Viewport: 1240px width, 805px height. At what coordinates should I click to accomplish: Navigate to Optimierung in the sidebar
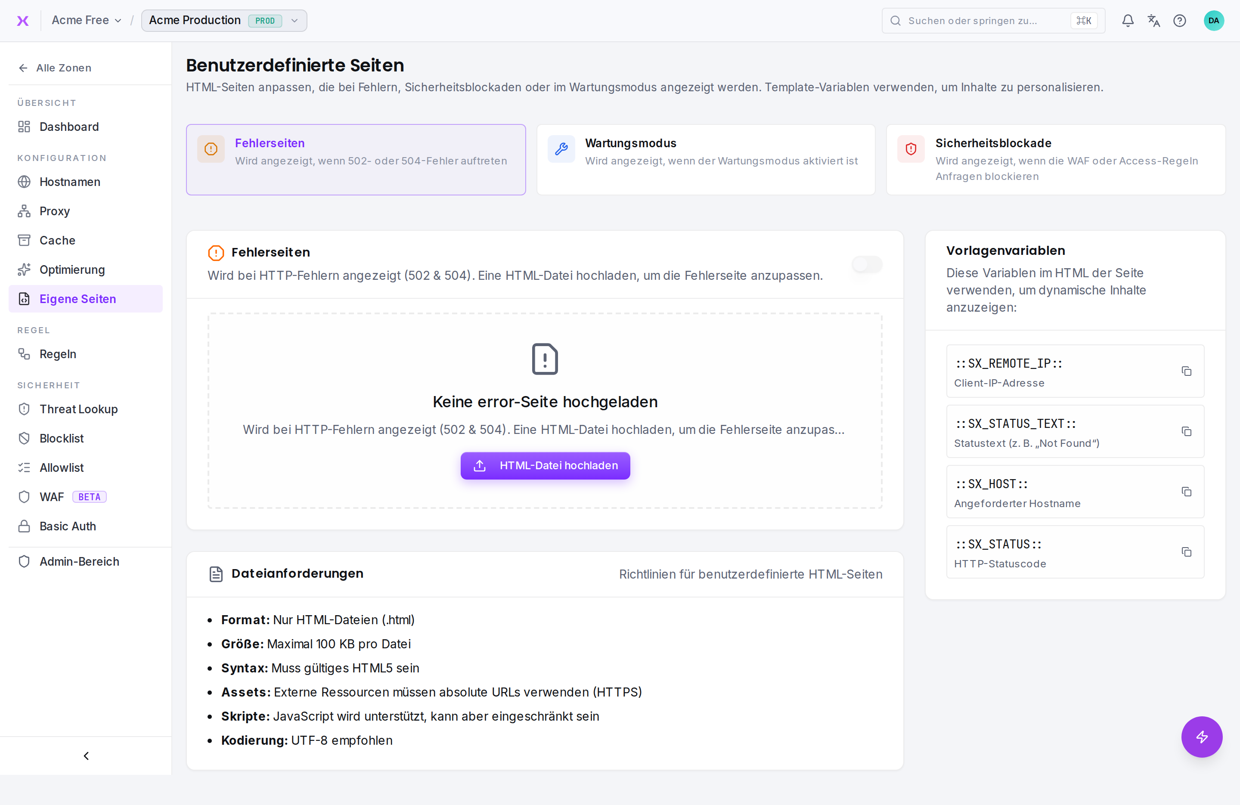[85, 269]
